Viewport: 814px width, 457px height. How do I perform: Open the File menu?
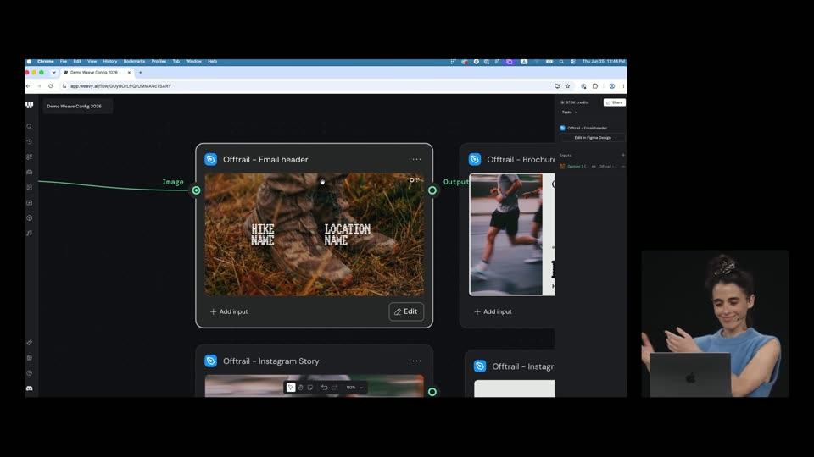pyautogui.click(x=64, y=61)
